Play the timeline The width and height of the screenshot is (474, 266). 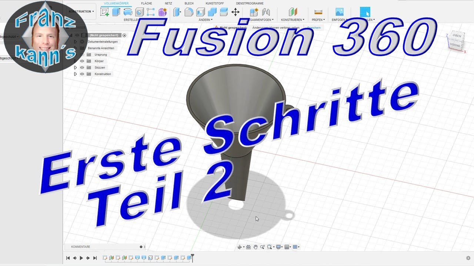click(x=81, y=258)
